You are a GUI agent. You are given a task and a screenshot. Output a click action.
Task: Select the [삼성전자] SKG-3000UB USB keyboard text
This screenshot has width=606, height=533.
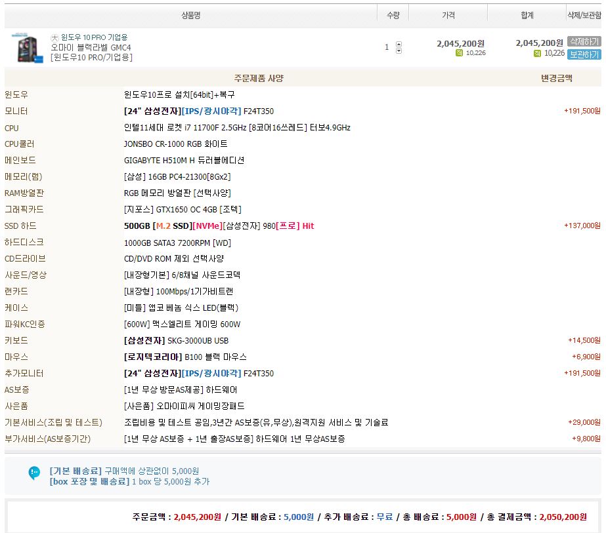176,341
